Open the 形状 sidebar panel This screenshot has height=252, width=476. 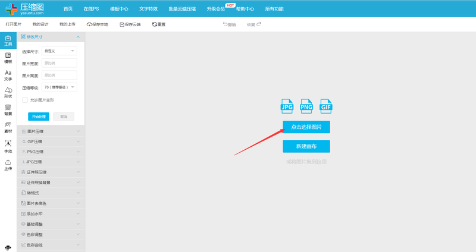8,93
